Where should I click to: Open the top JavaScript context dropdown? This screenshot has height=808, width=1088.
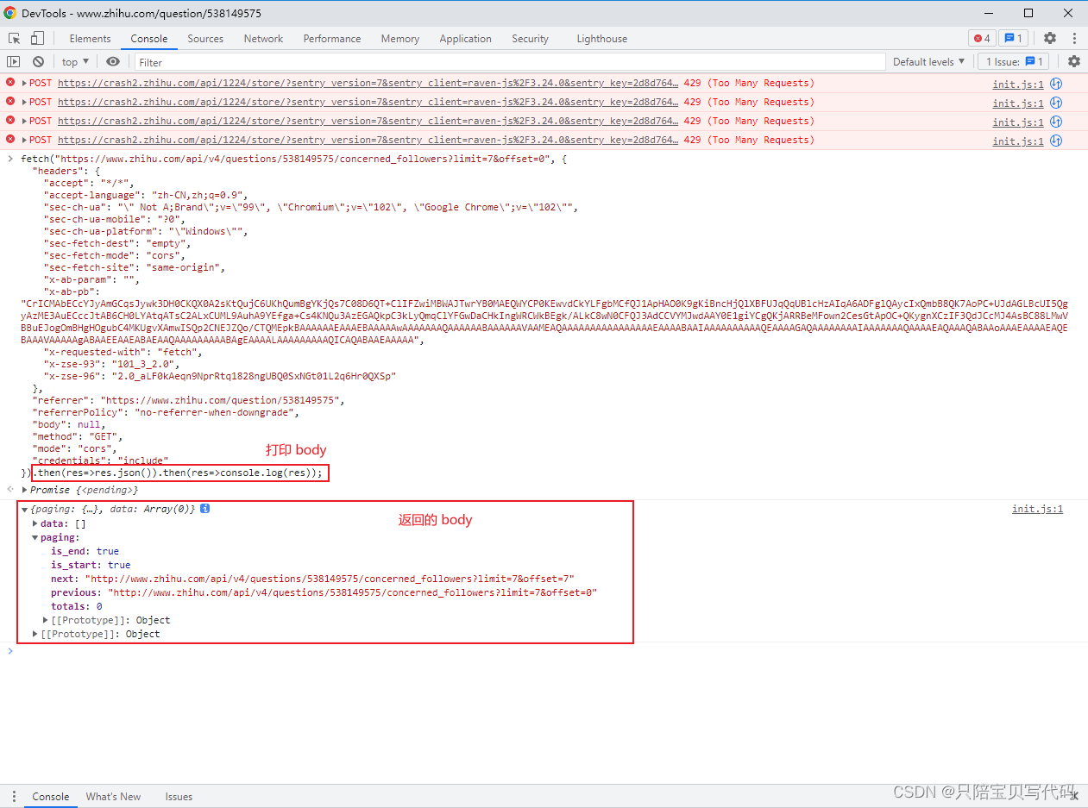pos(75,62)
